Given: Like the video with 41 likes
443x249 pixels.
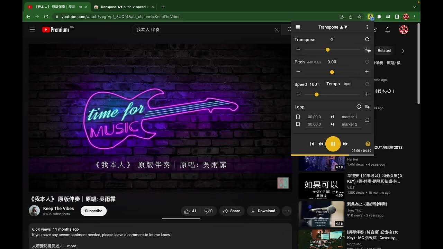Looking at the screenshot, I should (190, 211).
